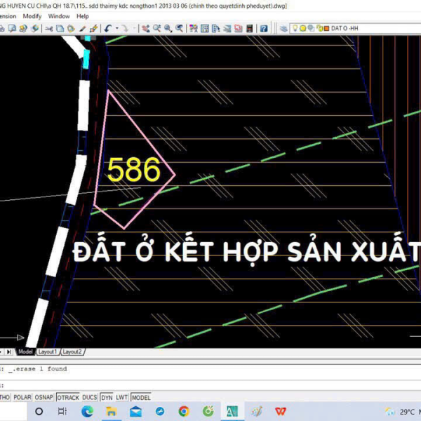Image resolution: width=421 pixels, height=421 pixels.
Task: Open Google Chrome from taskbar
Action: tap(184, 411)
